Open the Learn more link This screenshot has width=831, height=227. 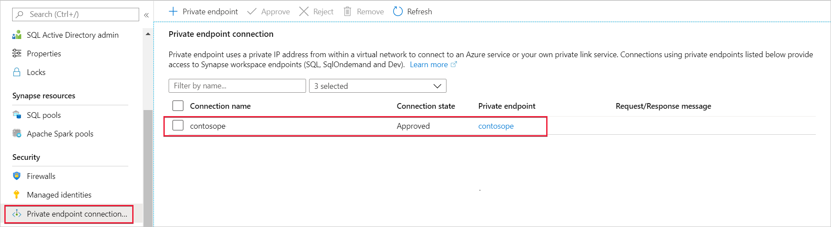tap(429, 65)
